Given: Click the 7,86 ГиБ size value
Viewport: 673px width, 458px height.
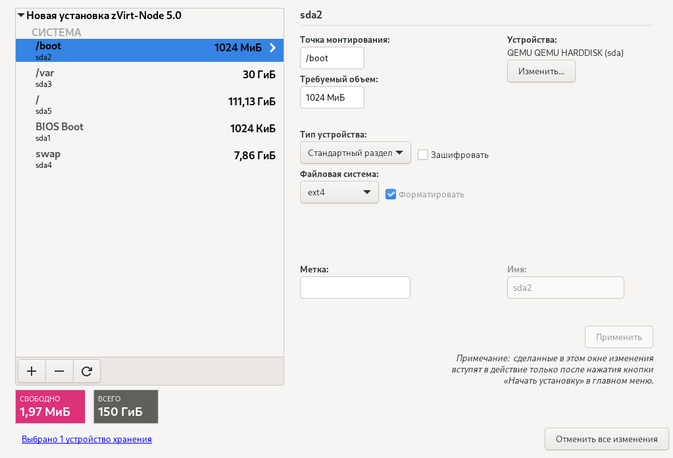Looking at the screenshot, I should click(x=255, y=156).
